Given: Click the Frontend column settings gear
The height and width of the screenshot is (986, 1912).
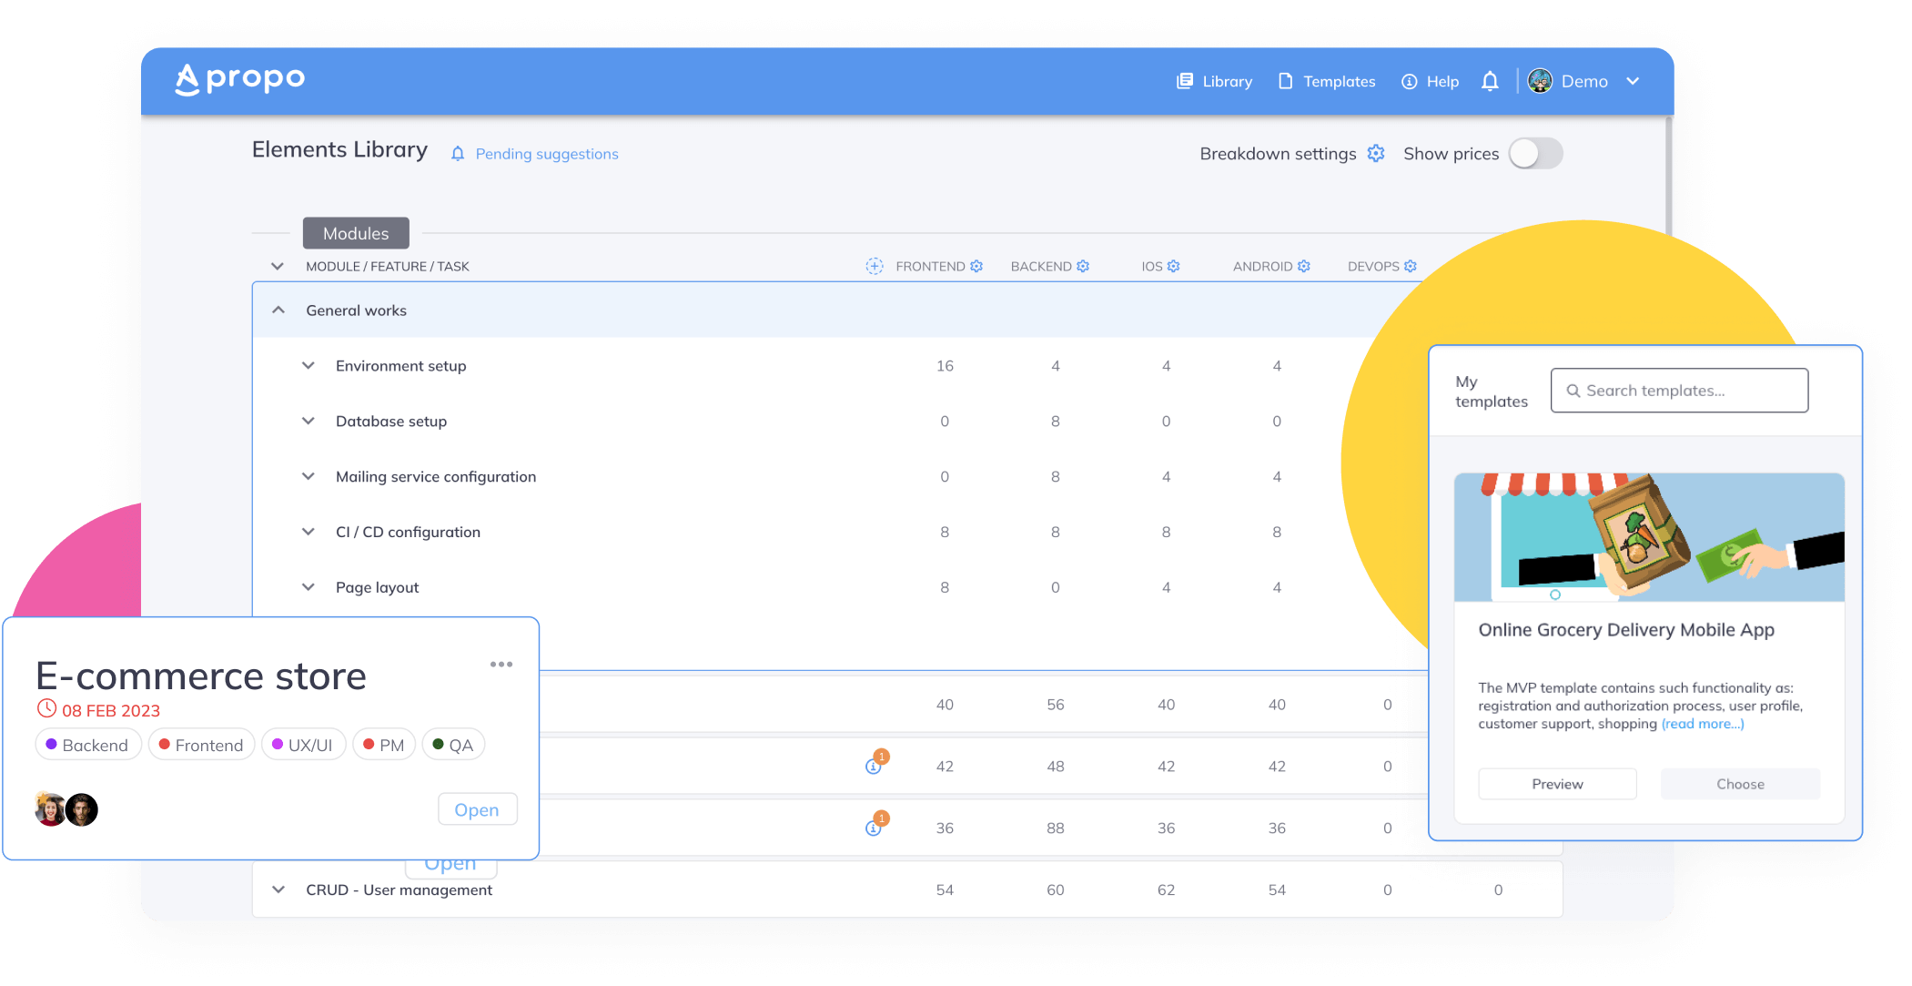Looking at the screenshot, I should [x=976, y=267].
